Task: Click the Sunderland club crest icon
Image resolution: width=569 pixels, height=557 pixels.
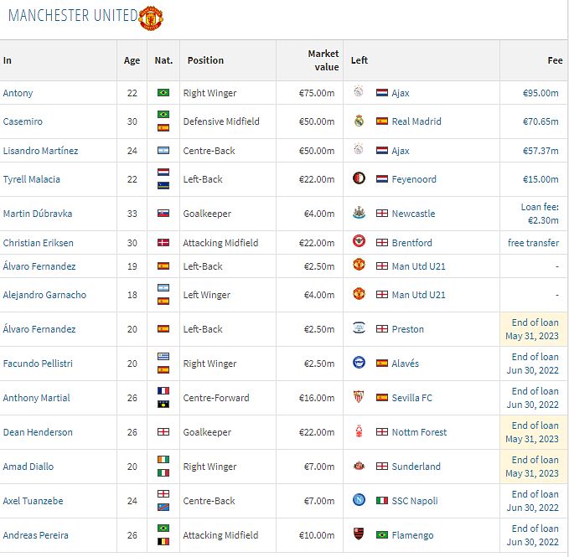Action: [x=359, y=467]
